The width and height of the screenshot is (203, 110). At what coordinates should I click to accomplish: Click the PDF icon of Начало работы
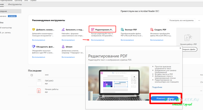click(x=39, y=90)
